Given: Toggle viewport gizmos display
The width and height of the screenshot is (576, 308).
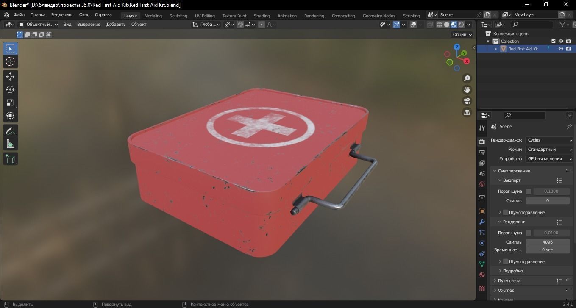Looking at the screenshot, I should tap(396, 25).
